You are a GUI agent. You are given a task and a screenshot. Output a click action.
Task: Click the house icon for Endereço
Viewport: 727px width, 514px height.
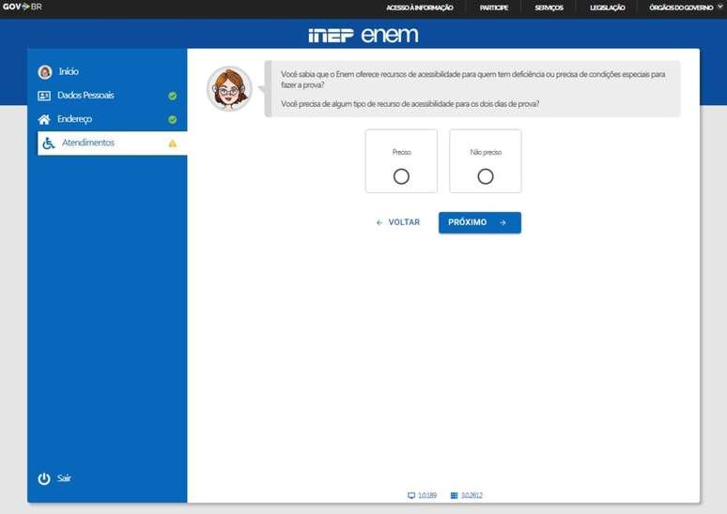(44, 119)
